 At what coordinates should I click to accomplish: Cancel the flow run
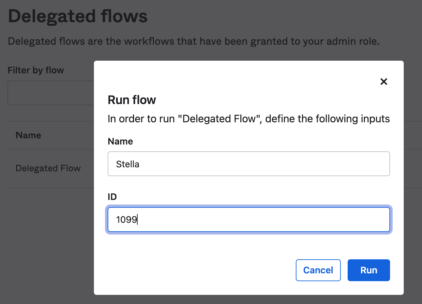(x=318, y=270)
